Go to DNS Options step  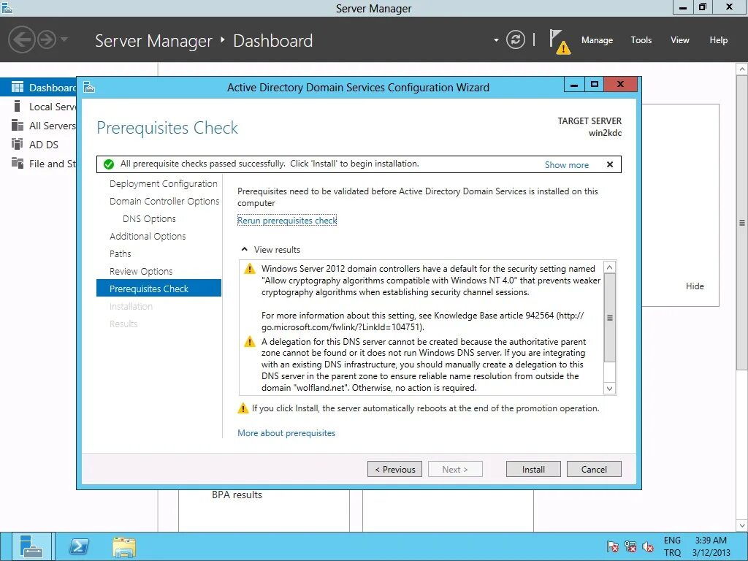coord(149,218)
